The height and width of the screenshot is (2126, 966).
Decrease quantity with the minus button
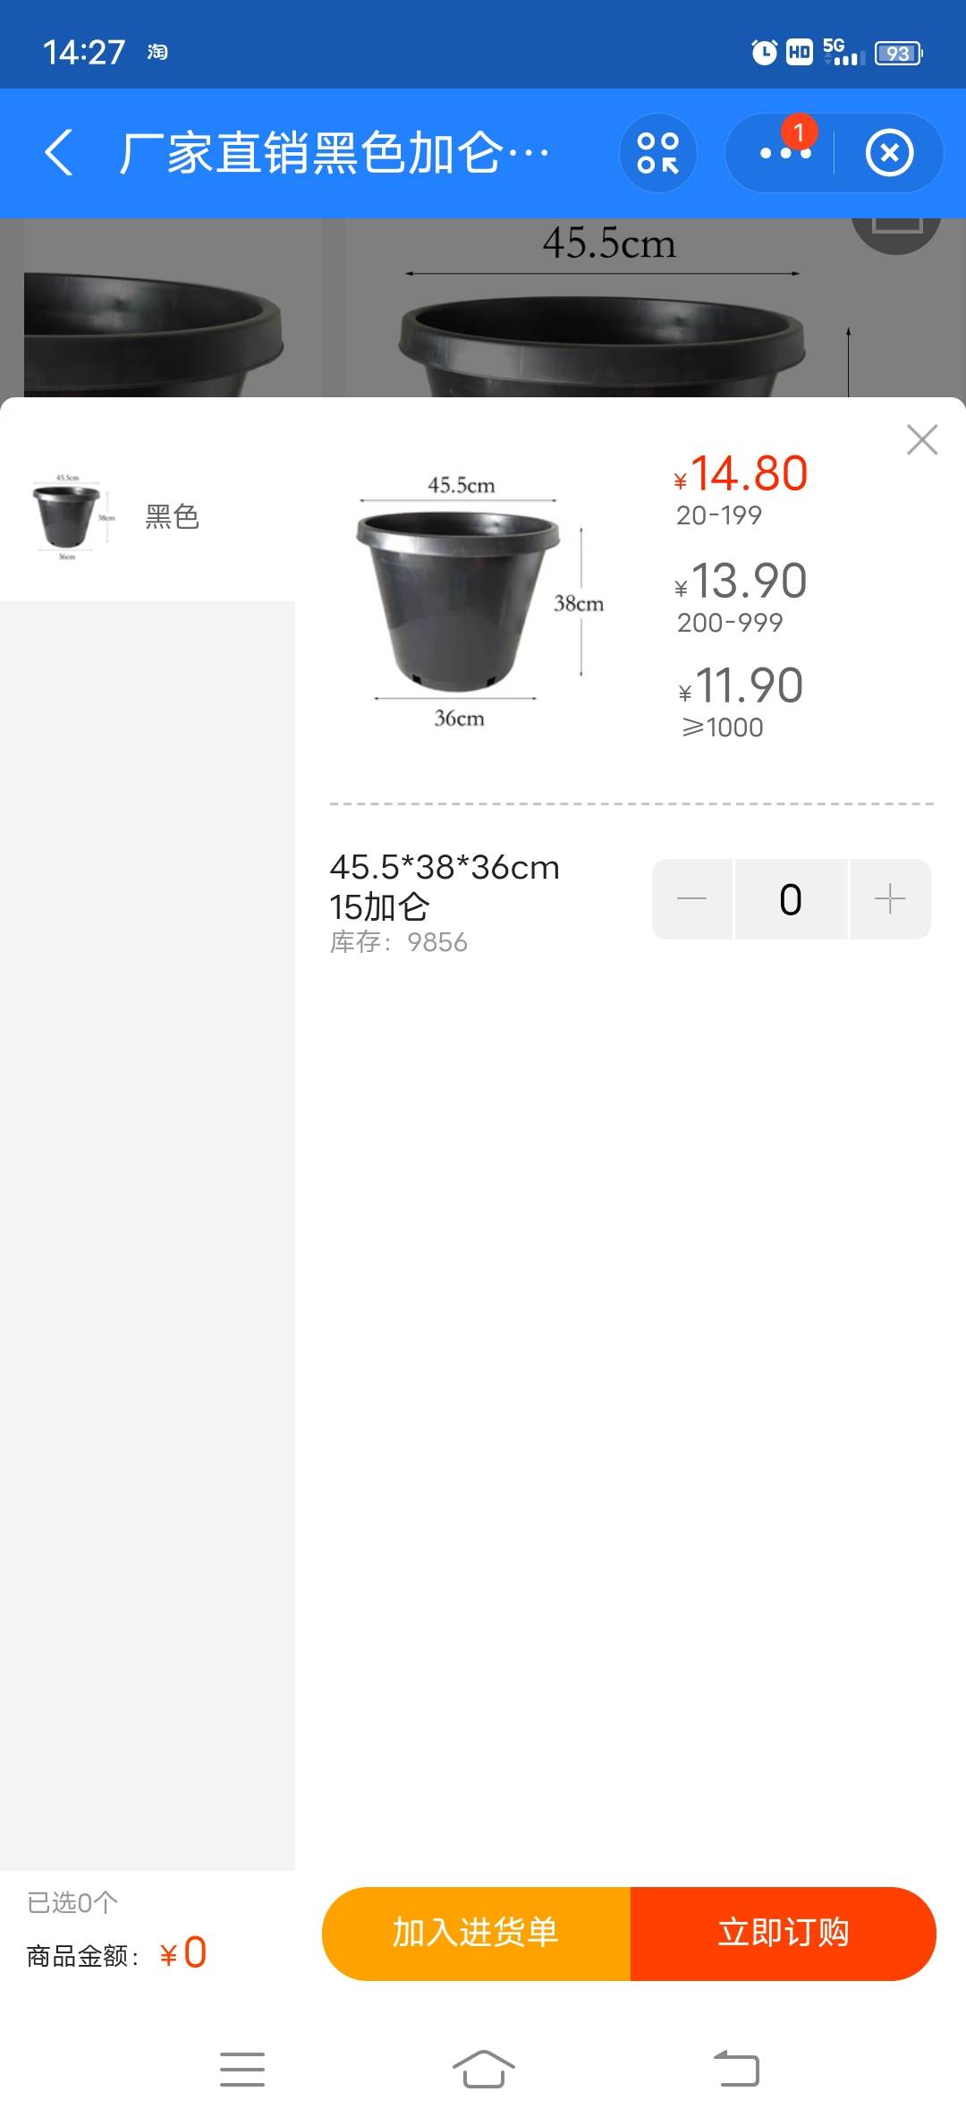pos(692,898)
